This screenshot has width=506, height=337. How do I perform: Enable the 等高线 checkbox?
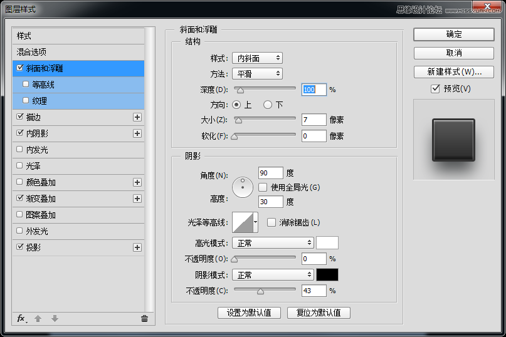pyautogui.click(x=26, y=84)
